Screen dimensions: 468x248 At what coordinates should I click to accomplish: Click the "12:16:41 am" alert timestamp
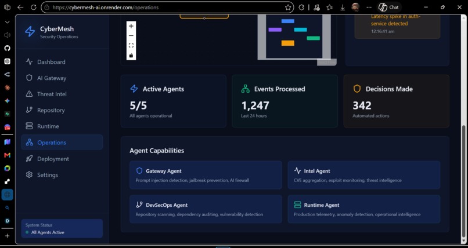click(x=383, y=31)
